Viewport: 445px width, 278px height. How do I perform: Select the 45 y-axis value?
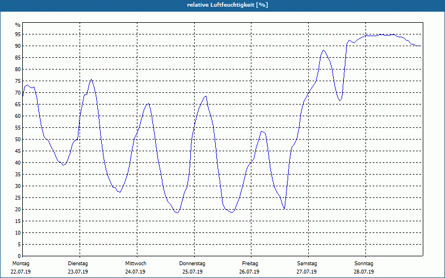[18, 151]
